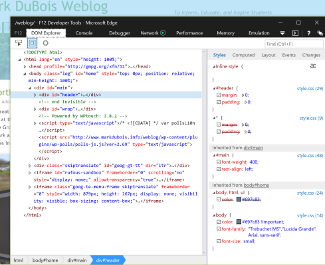Expand the head profile element node

[25, 66]
